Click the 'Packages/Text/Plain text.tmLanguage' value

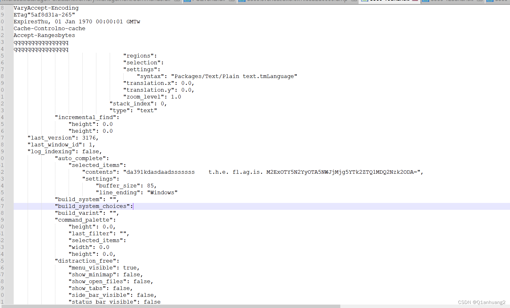coord(234,76)
